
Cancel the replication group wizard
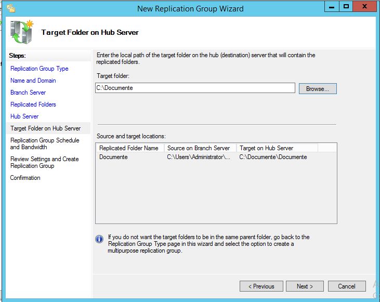347,286
